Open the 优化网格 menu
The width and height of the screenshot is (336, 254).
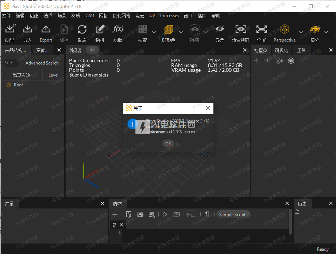pos(121,16)
